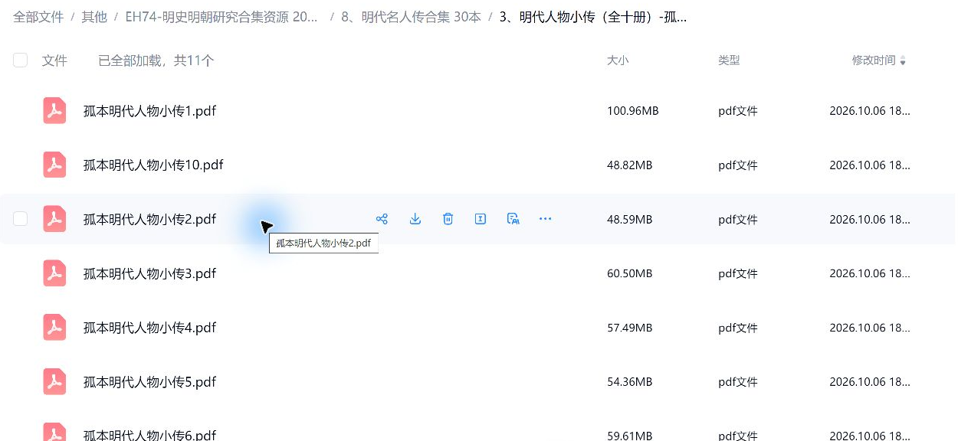Open file 孤本明代人物小传2.pdf
The height and width of the screenshot is (441, 958).
(x=149, y=220)
